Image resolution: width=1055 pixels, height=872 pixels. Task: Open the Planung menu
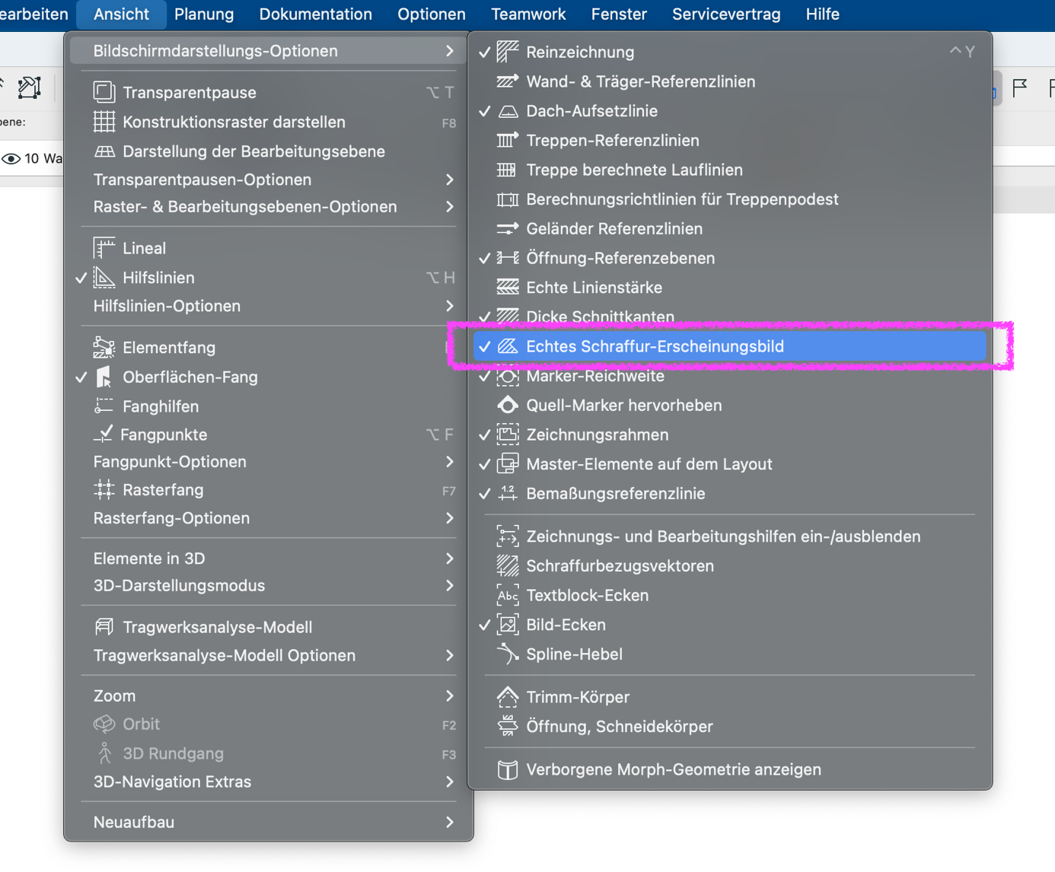(204, 14)
